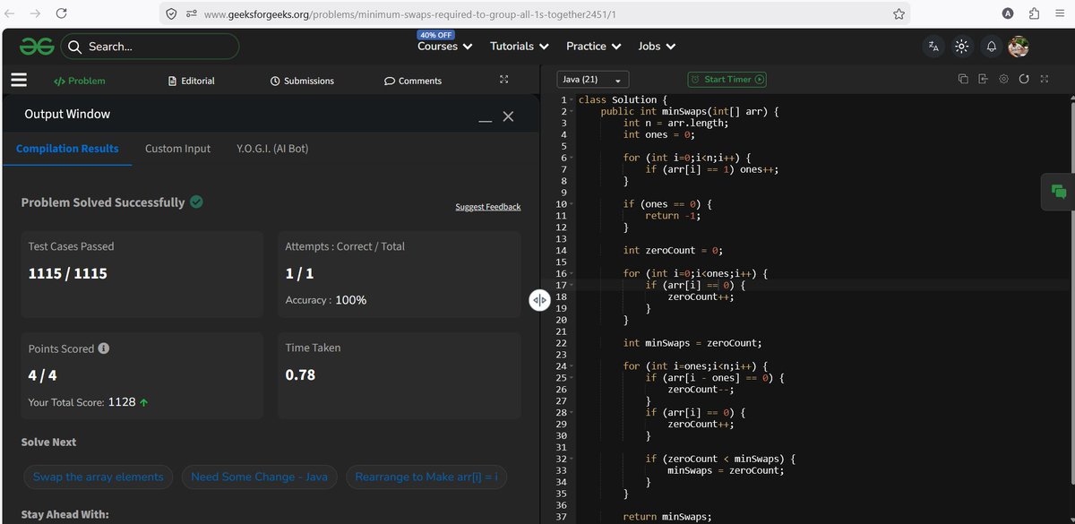
Task: Open notifications bell
Action: coord(990,46)
